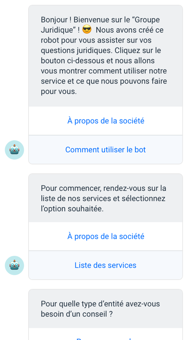Screen dimensions: 192x340
Task: Click the robot avatar beside Liste des services
Action: point(14,265)
